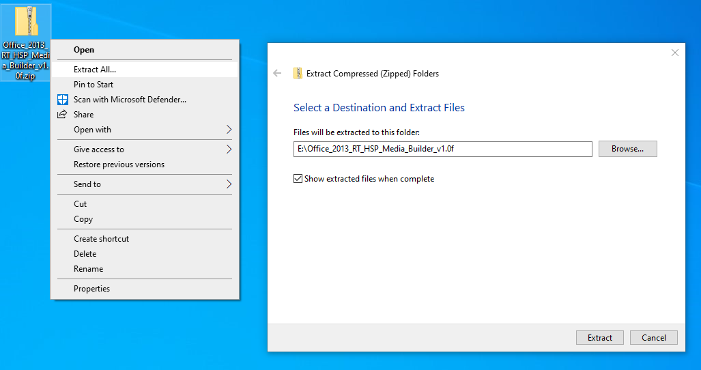Expand the Open with submenu arrow
The height and width of the screenshot is (370, 701).
tap(229, 130)
